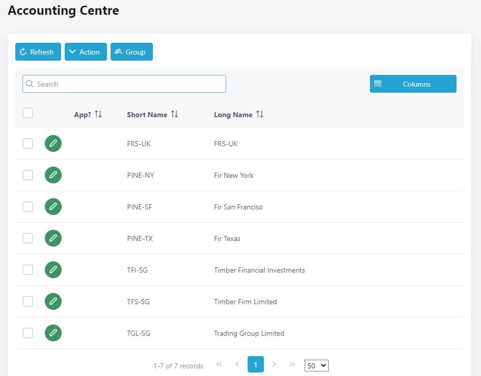
Task: Click the edit pencil icon for FRS-UK
Action: [x=53, y=144]
